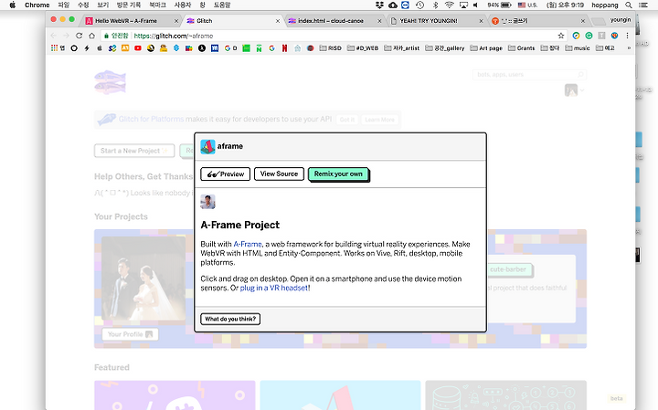The width and height of the screenshot is (658, 410).
Task: Click the youngin Chrome profile button
Action: [x=621, y=20]
